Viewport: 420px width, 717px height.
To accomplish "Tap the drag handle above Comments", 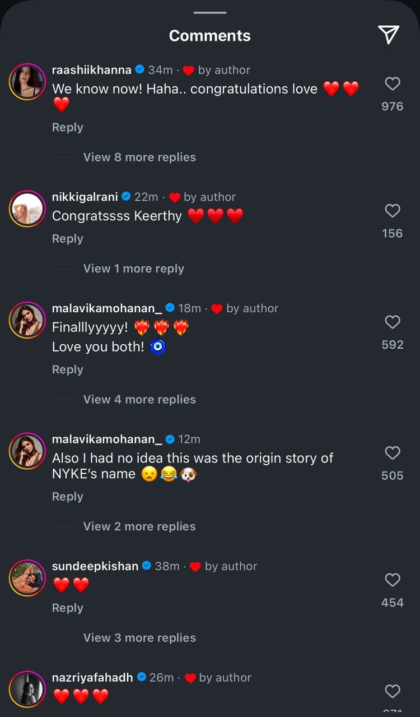I will coord(210,12).
